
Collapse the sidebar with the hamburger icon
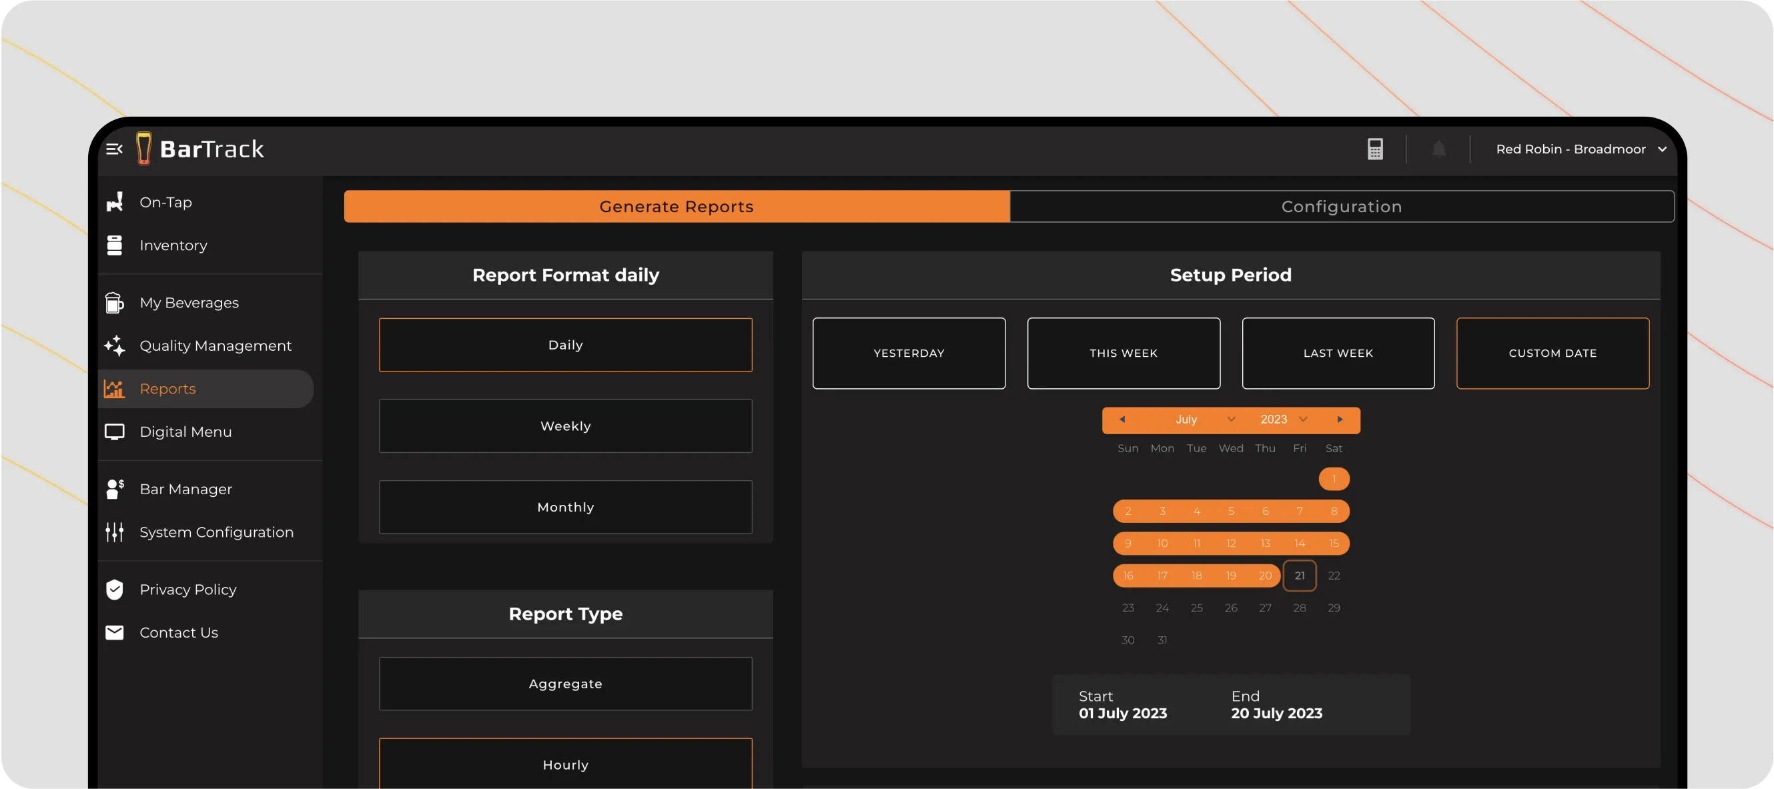point(114,149)
